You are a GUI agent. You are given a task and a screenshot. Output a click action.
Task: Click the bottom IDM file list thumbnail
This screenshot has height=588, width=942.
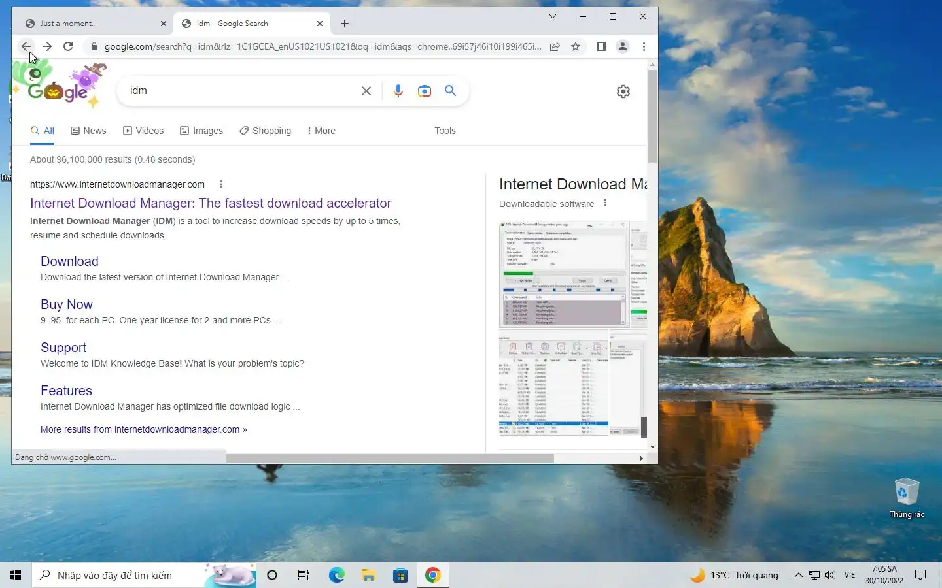(553, 384)
